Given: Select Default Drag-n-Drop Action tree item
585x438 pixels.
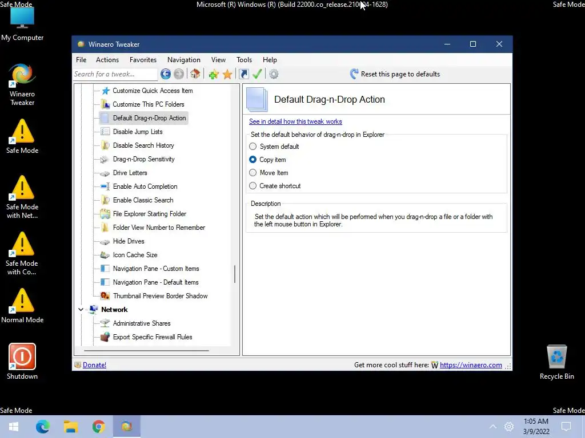Looking at the screenshot, I should 143,118.
